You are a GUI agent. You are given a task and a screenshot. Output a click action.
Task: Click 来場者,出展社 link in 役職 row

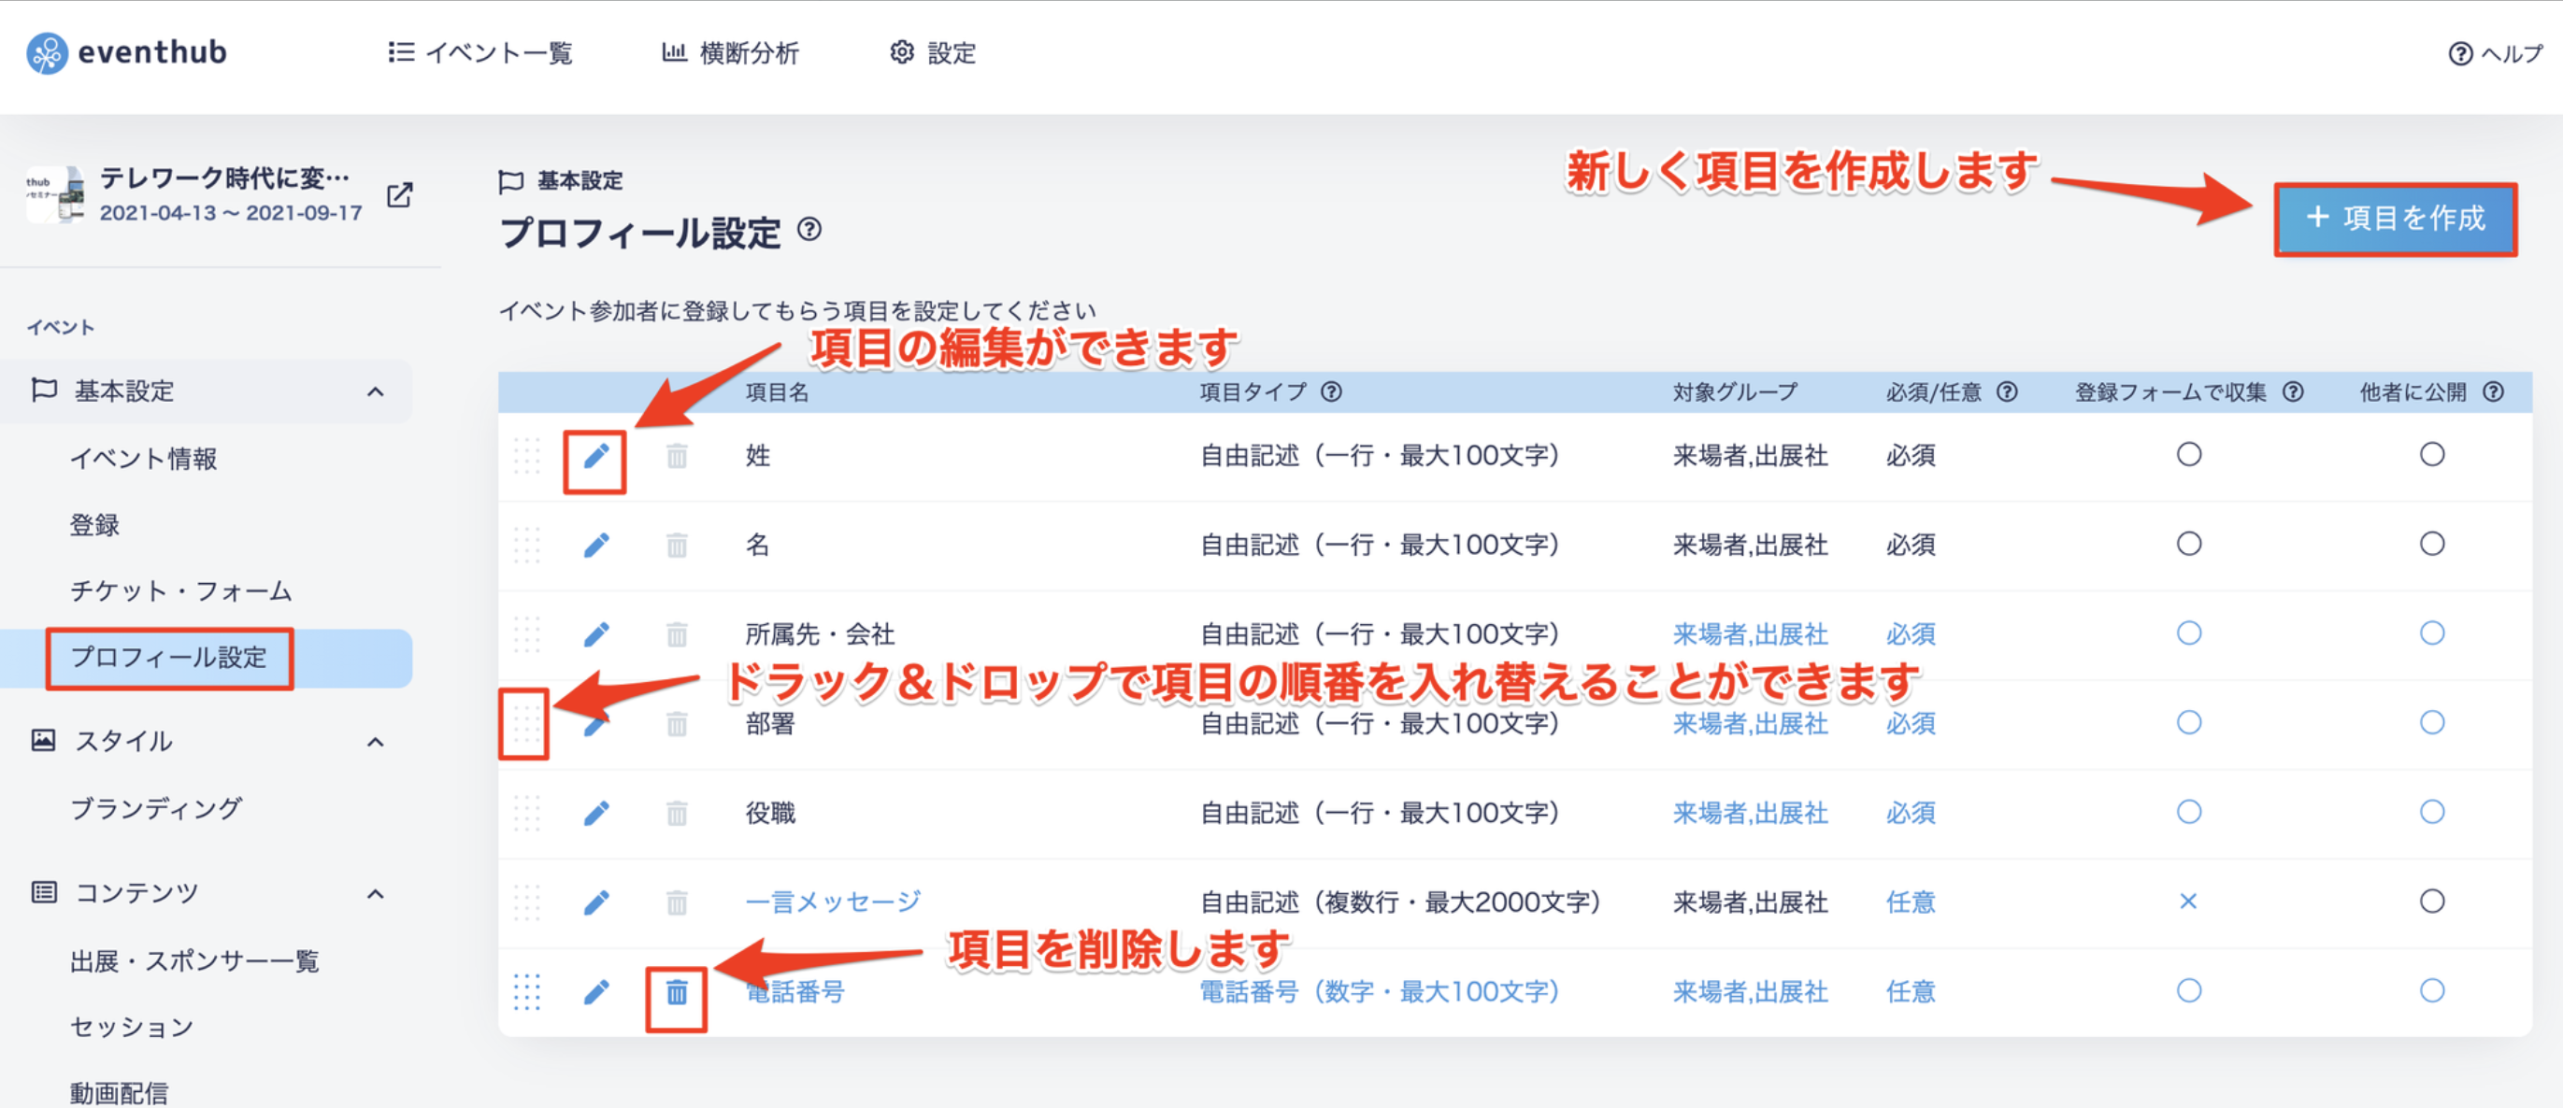click(1751, 813)
